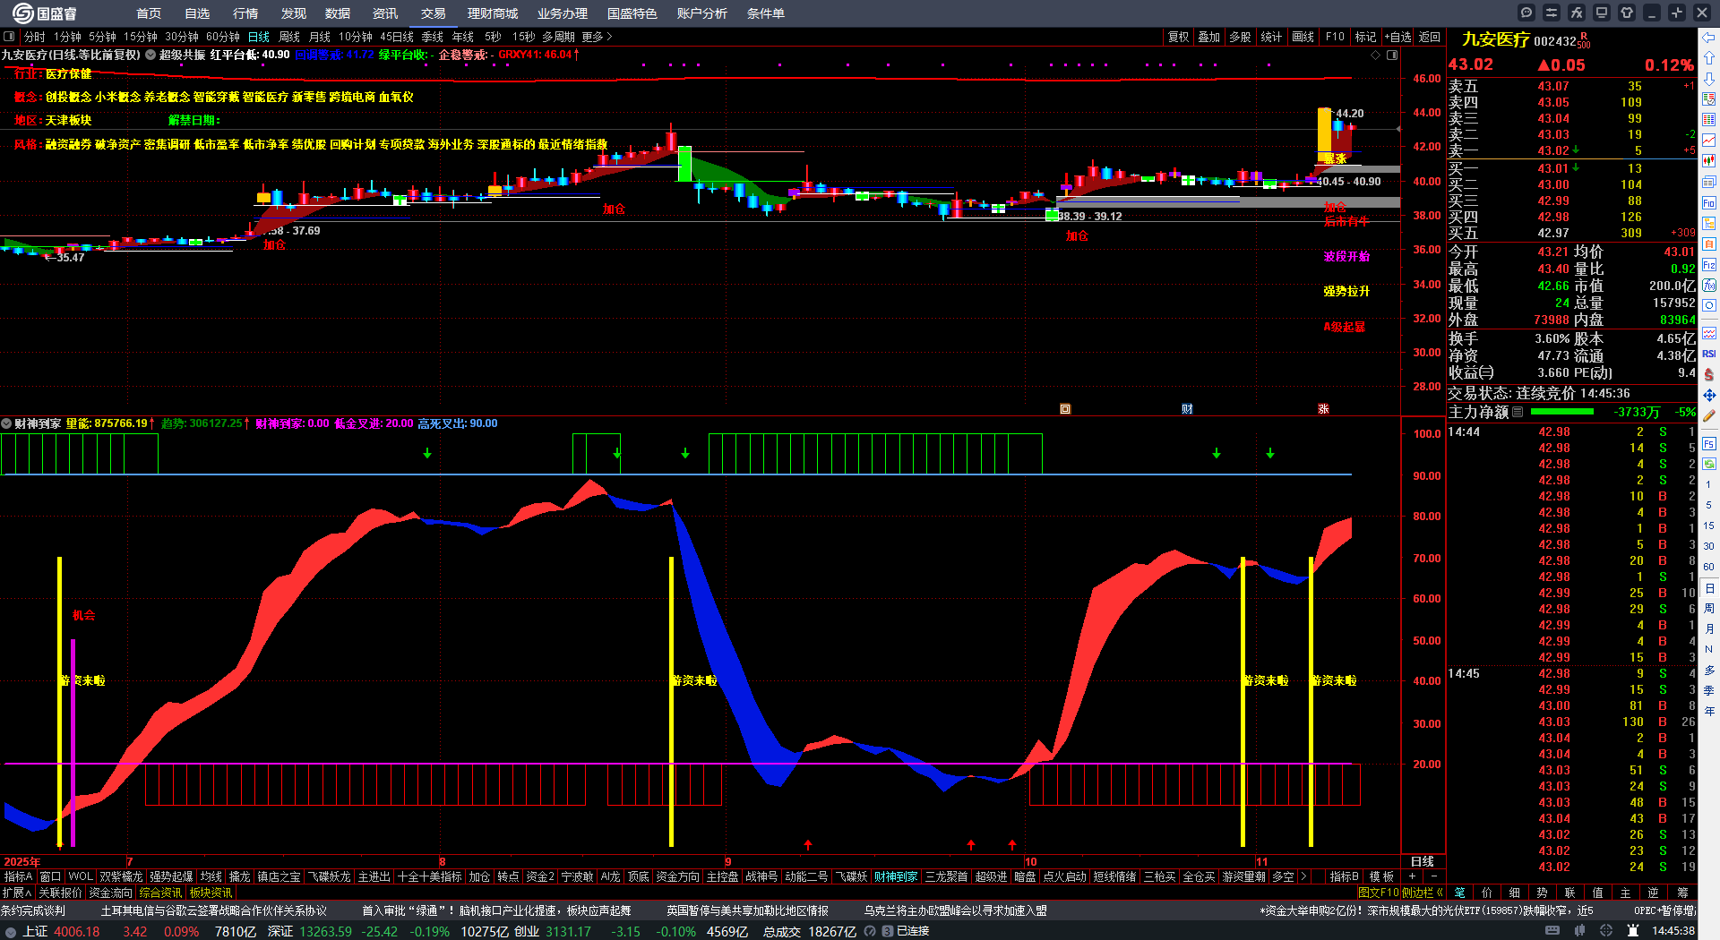This screenshot has height=940, width=1720.
Task: Click the 图文F10 link
Action: click(x=1378, y=893)
